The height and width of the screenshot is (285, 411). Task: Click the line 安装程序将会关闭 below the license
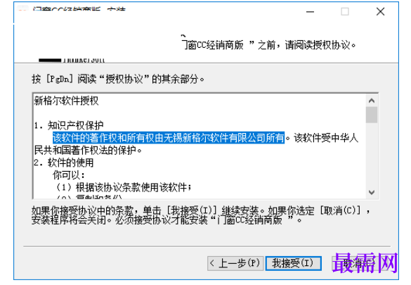pos(167,220)
